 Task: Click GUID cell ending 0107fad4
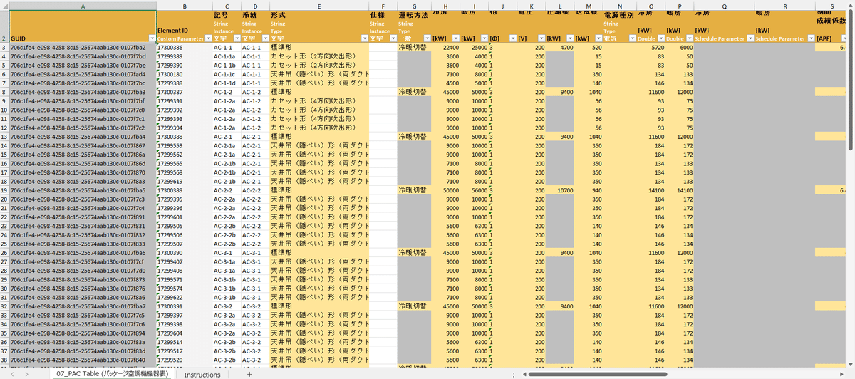click(83, 74)
